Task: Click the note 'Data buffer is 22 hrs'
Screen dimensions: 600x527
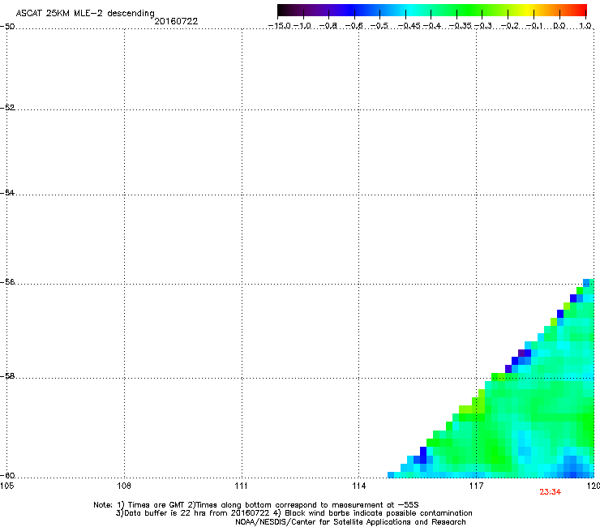Action: pos(165,513)
